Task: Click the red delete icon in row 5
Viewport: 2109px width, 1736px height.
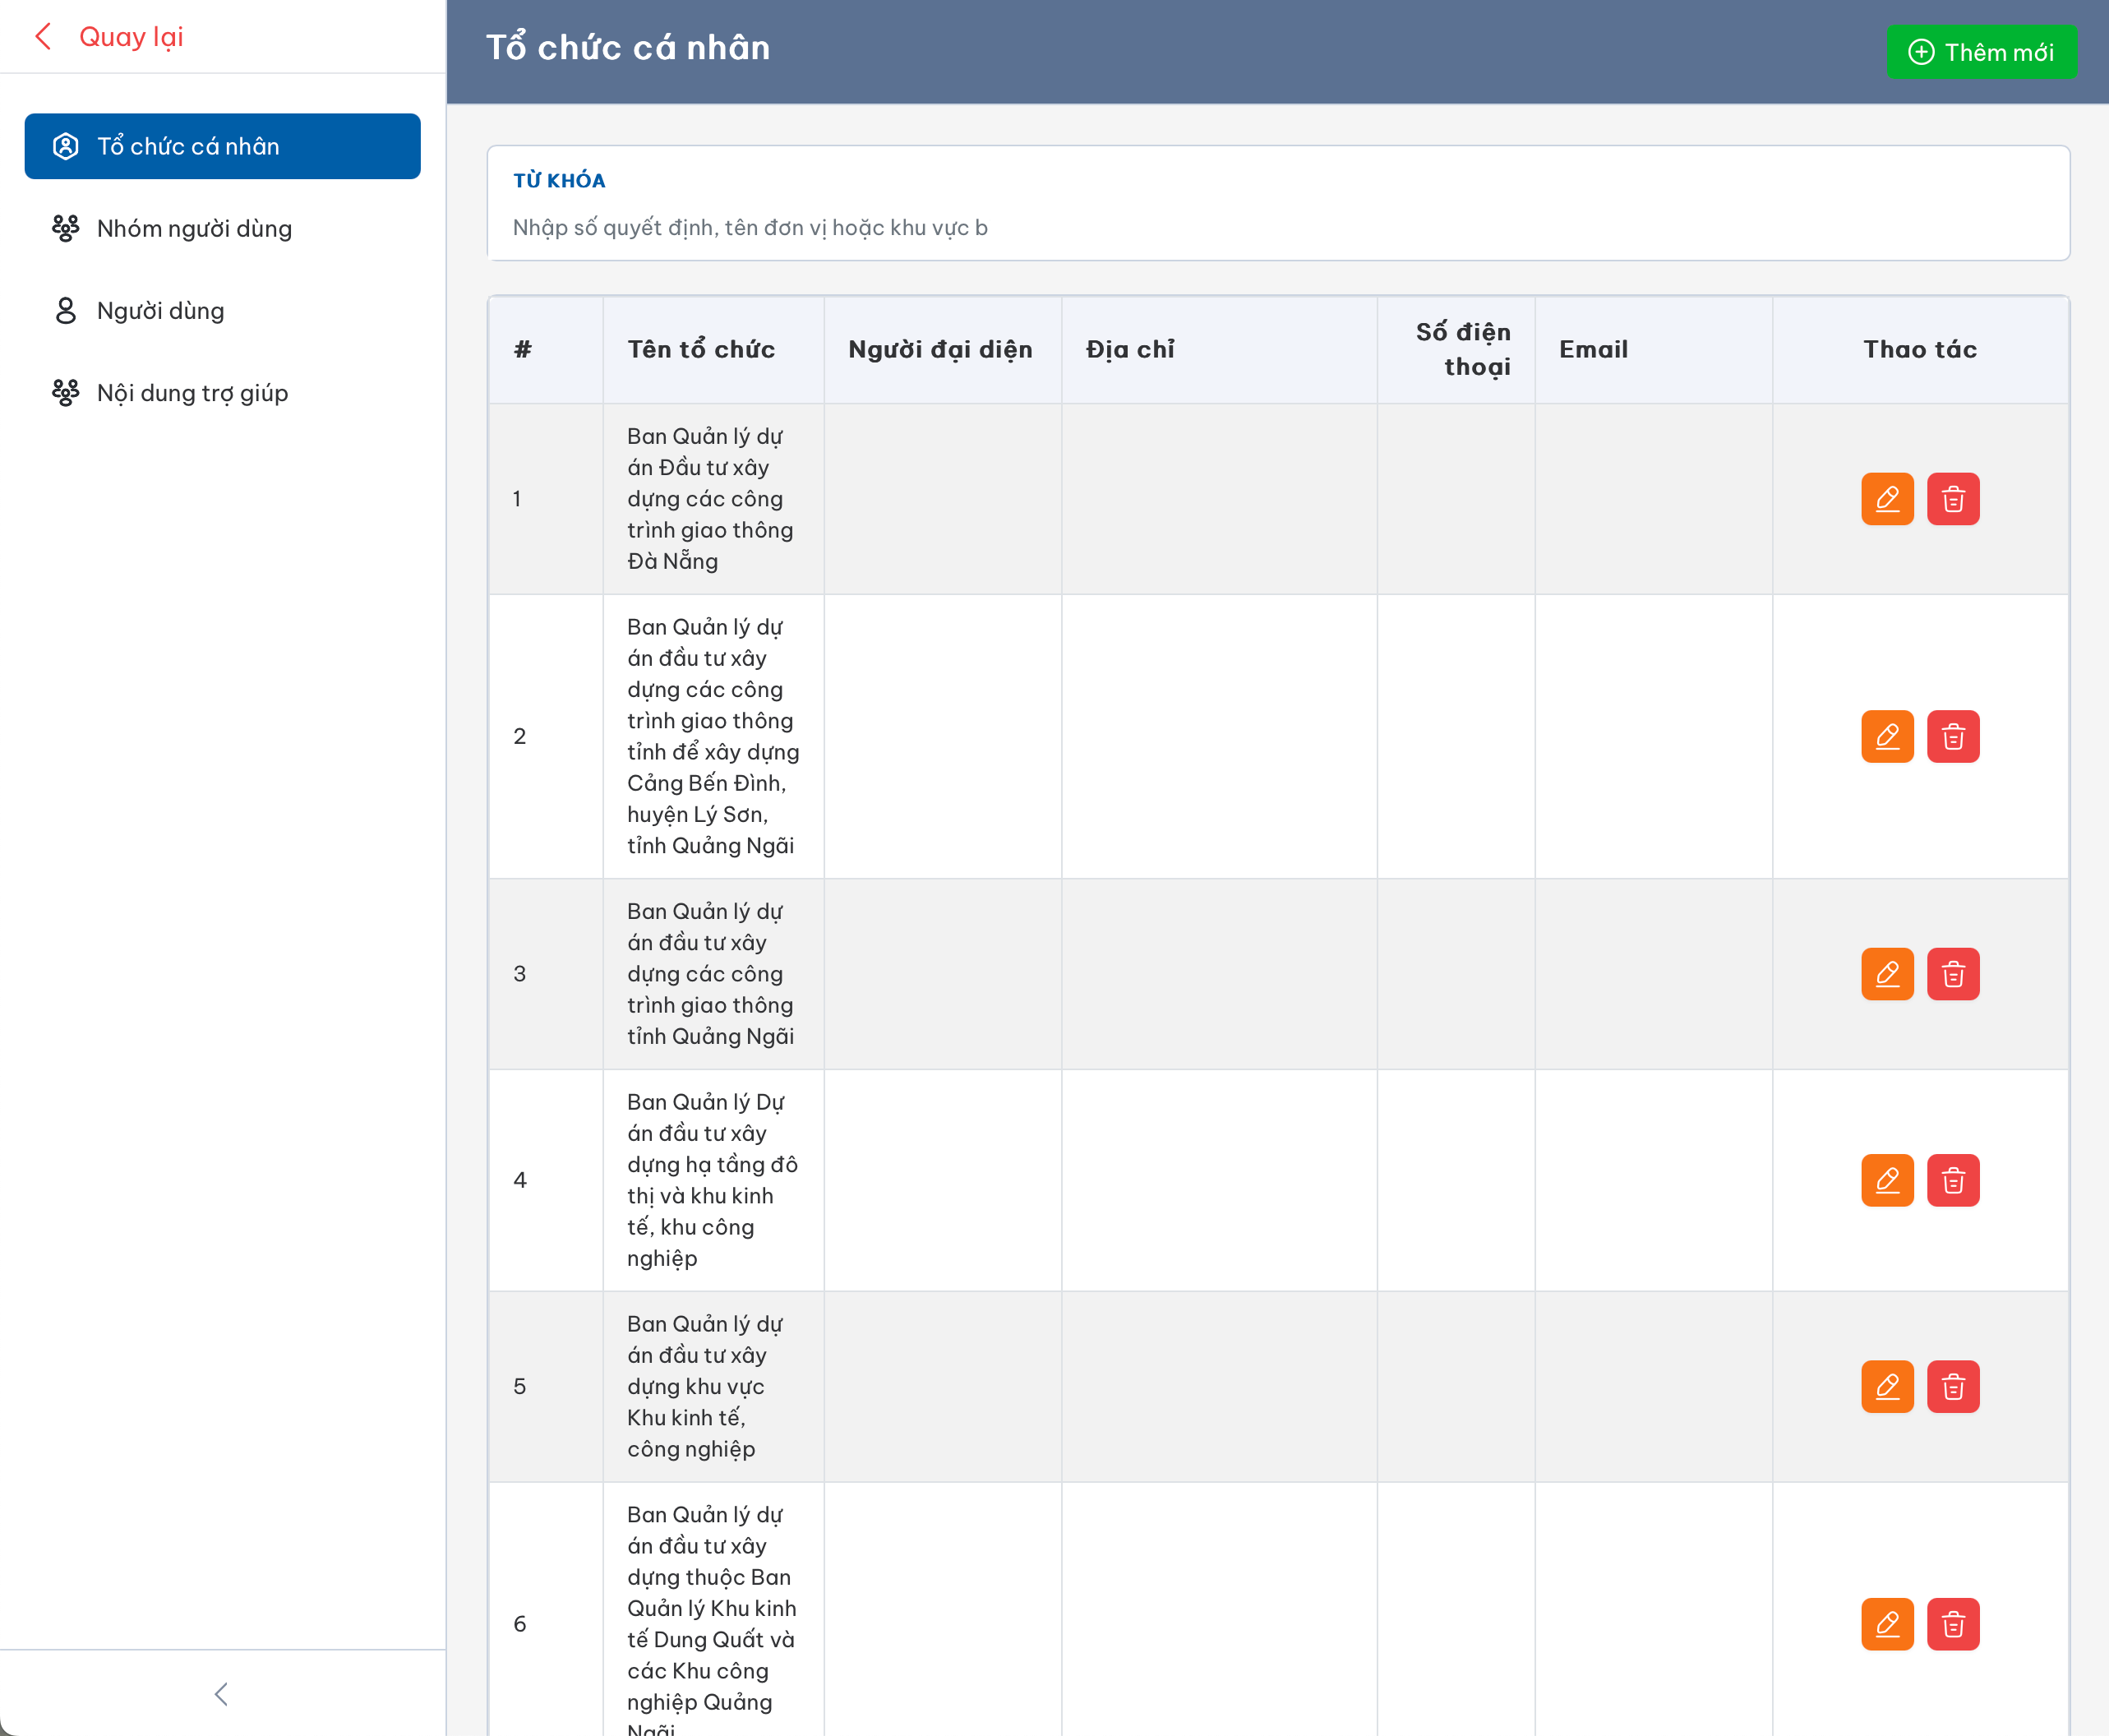Action: click(1952, 1386)
